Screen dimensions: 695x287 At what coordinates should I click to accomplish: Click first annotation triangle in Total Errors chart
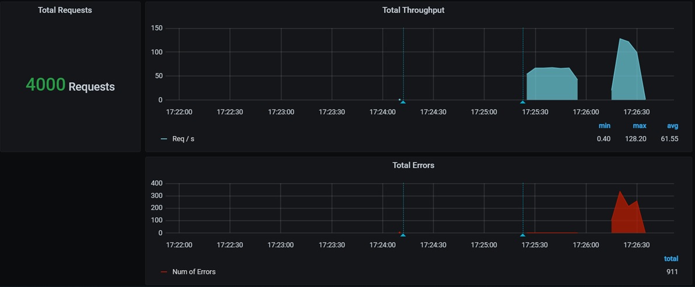403,235
